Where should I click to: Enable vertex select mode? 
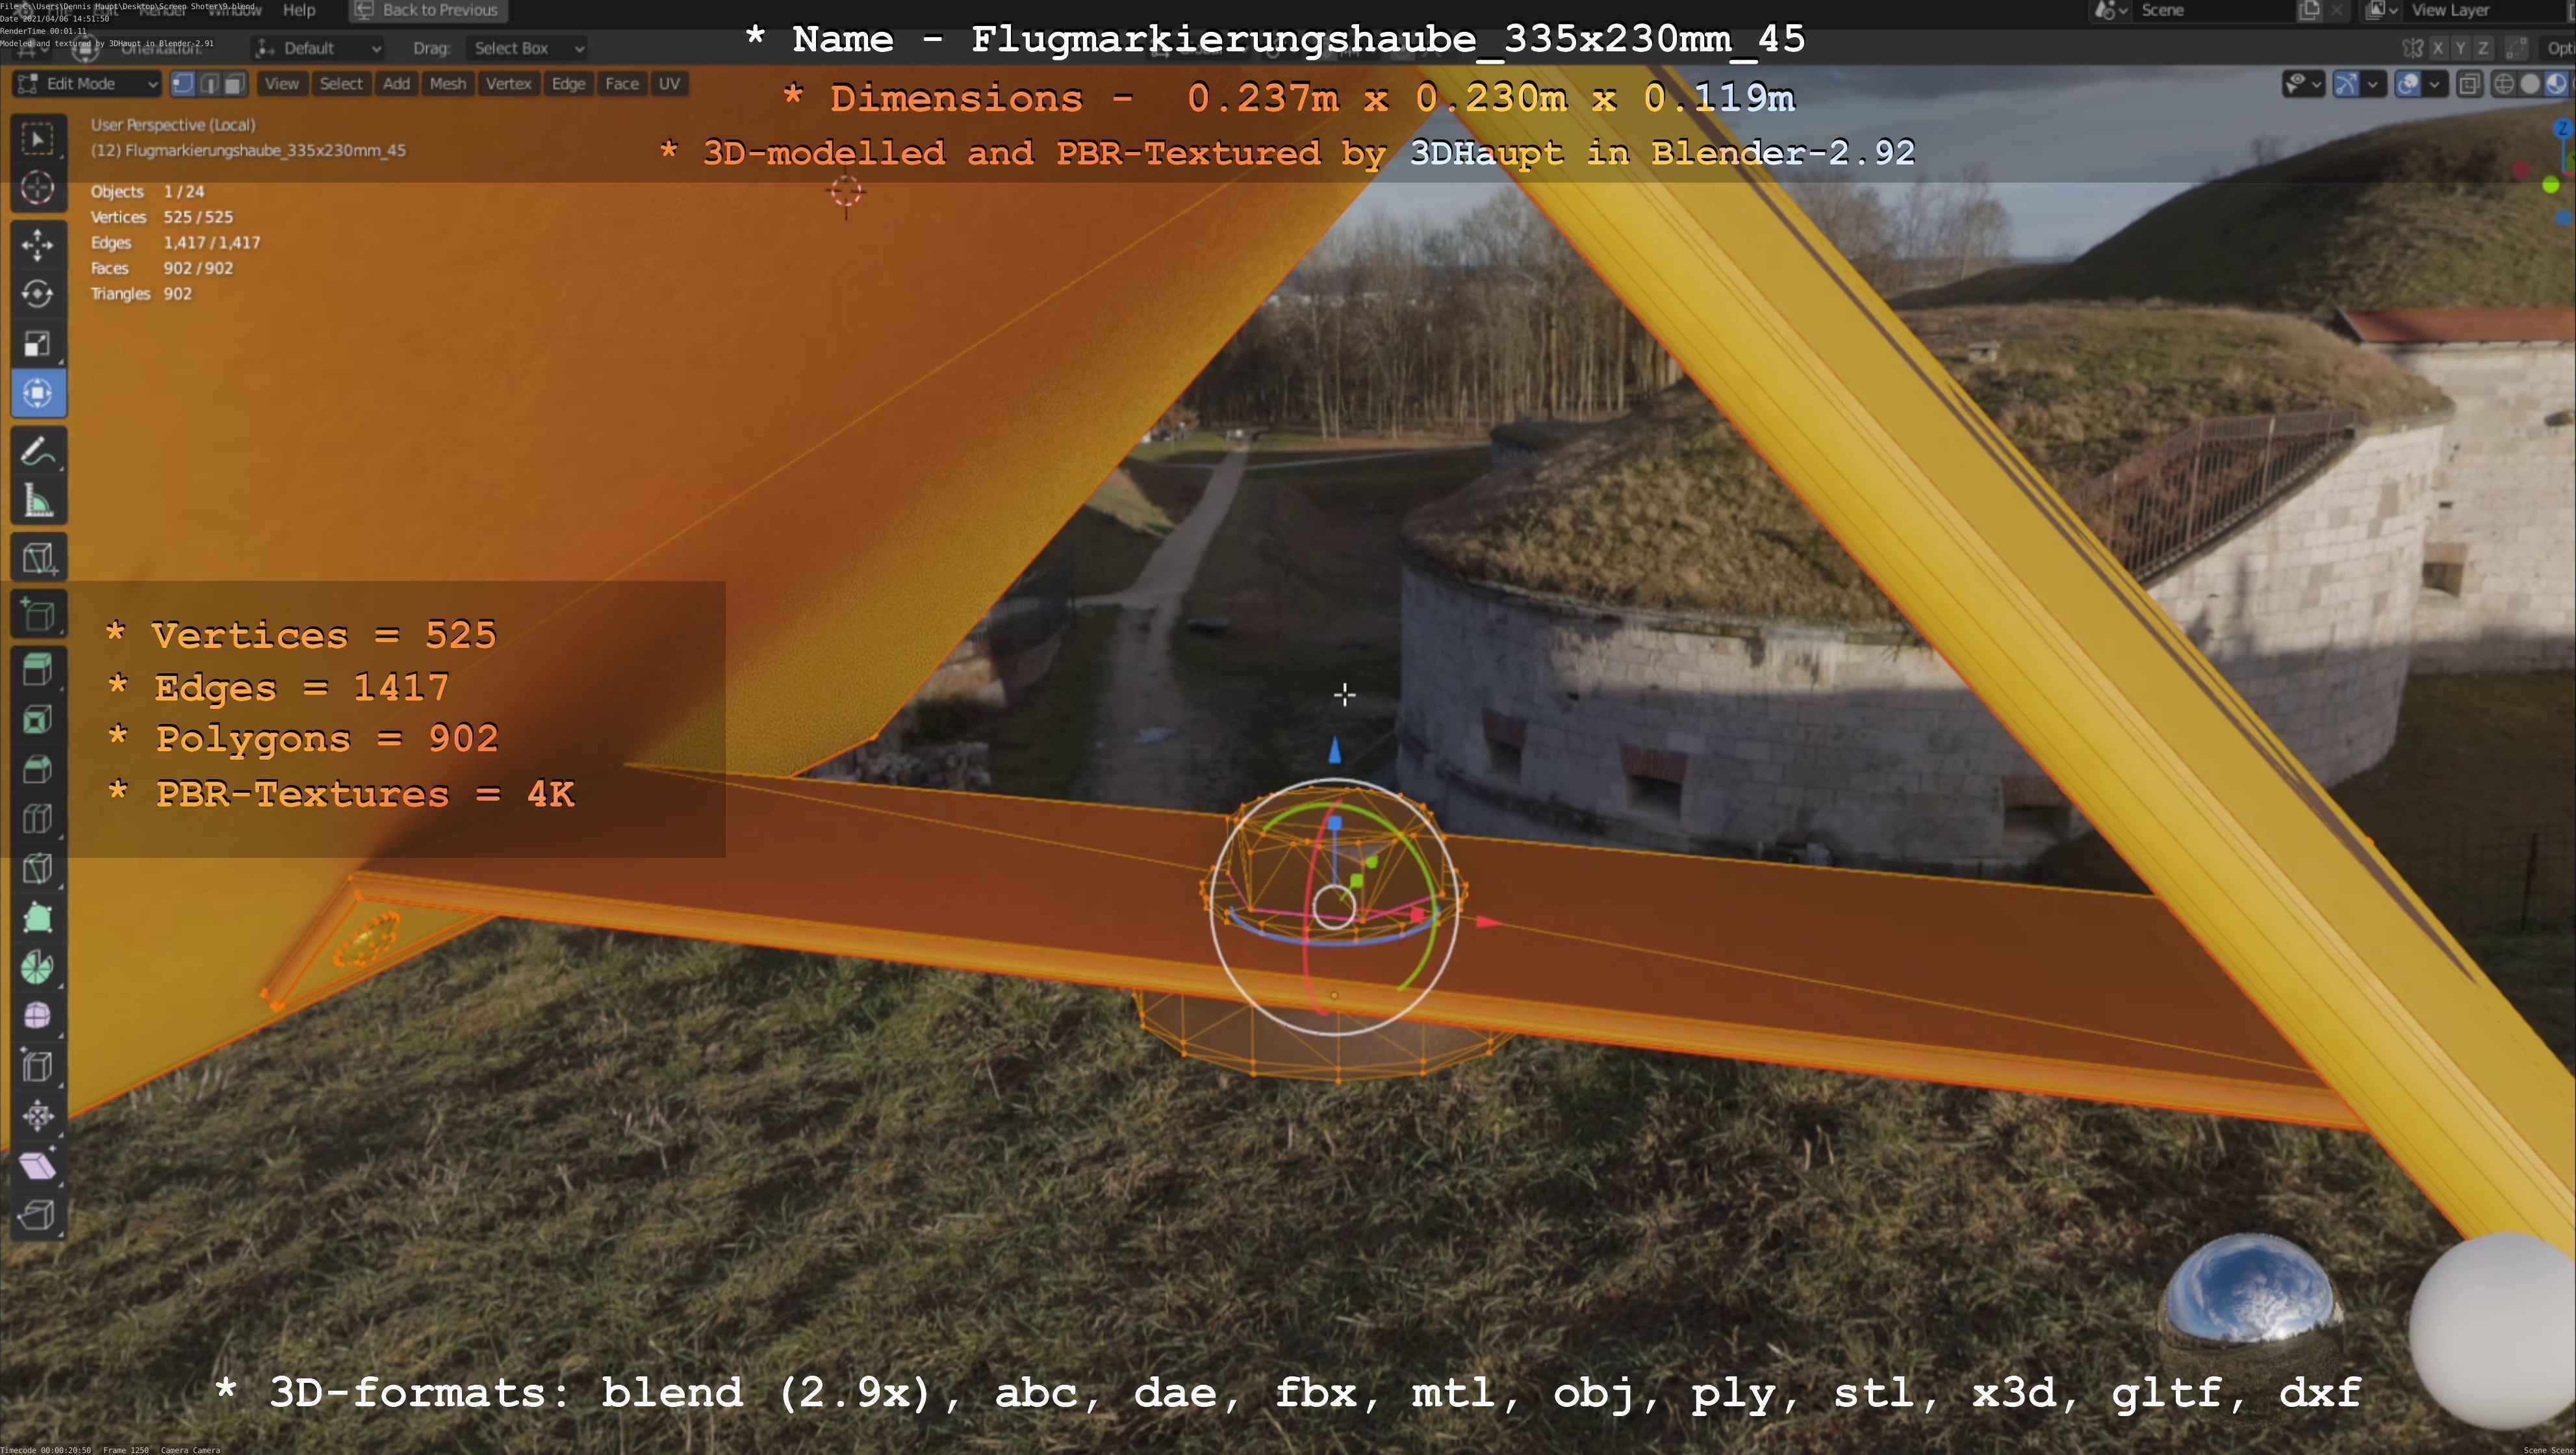(x=182, y=84)
